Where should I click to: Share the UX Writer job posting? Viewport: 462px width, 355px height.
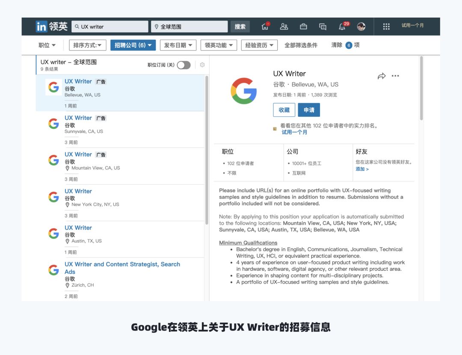tap(382, 76)
